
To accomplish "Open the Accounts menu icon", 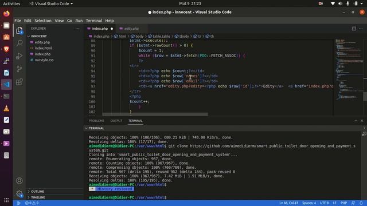I will [19, 181].
